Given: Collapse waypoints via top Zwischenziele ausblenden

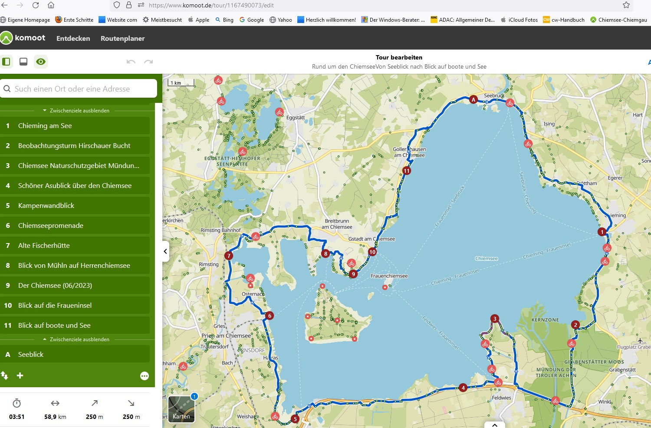Looking at the screenshot, I should tap(76, 111).
